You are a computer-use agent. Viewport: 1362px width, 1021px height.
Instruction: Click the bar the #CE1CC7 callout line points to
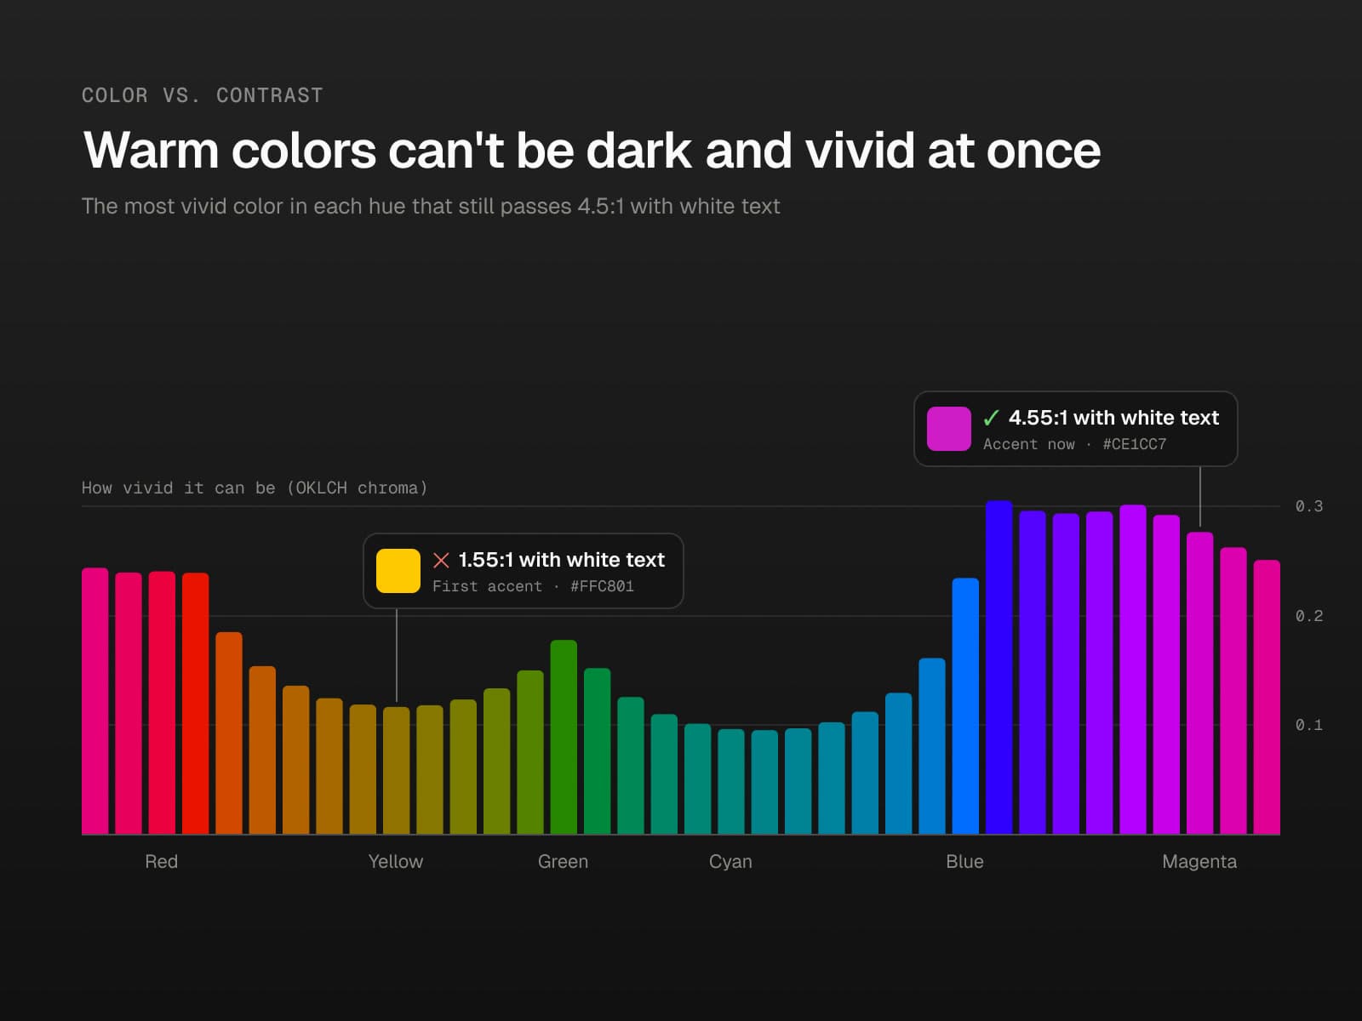[1200, 683]
